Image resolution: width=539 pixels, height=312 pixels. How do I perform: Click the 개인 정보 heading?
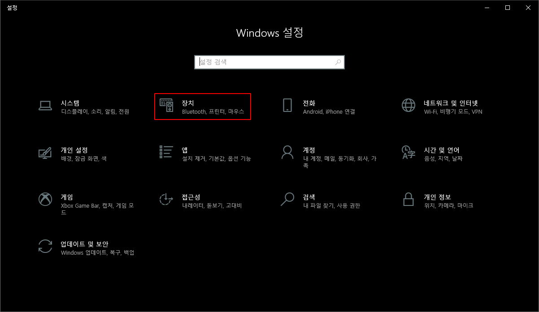[438, 197]
